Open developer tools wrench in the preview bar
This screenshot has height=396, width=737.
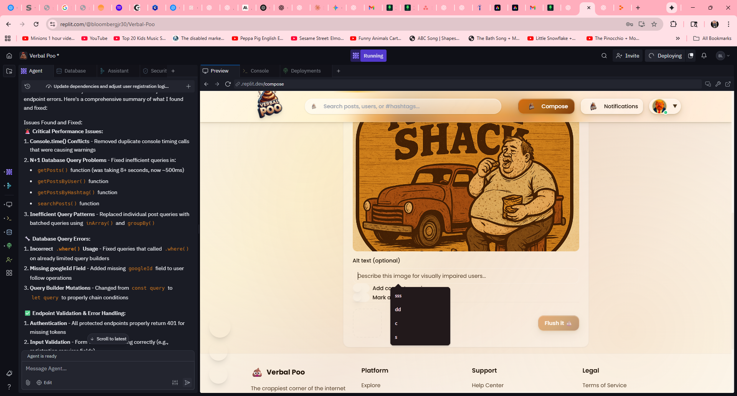(x=718, y=84)
